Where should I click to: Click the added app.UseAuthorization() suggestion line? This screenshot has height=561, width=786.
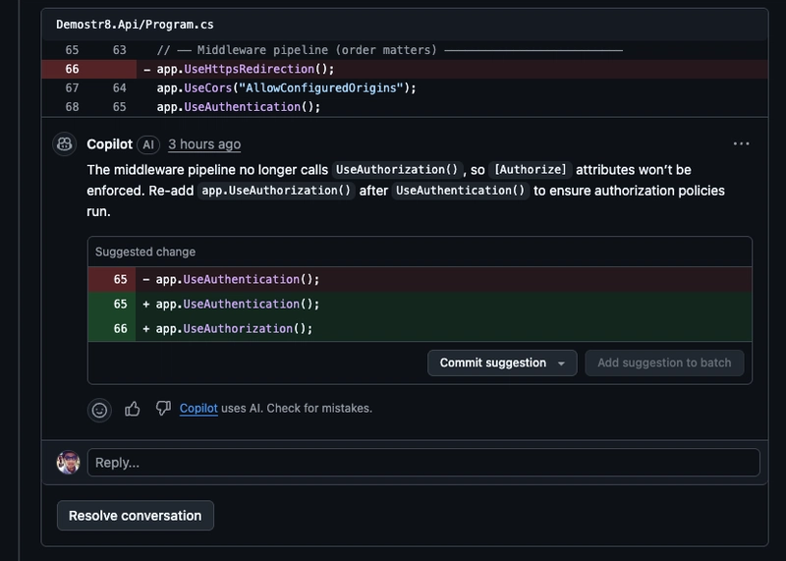(x=234, y=329)
